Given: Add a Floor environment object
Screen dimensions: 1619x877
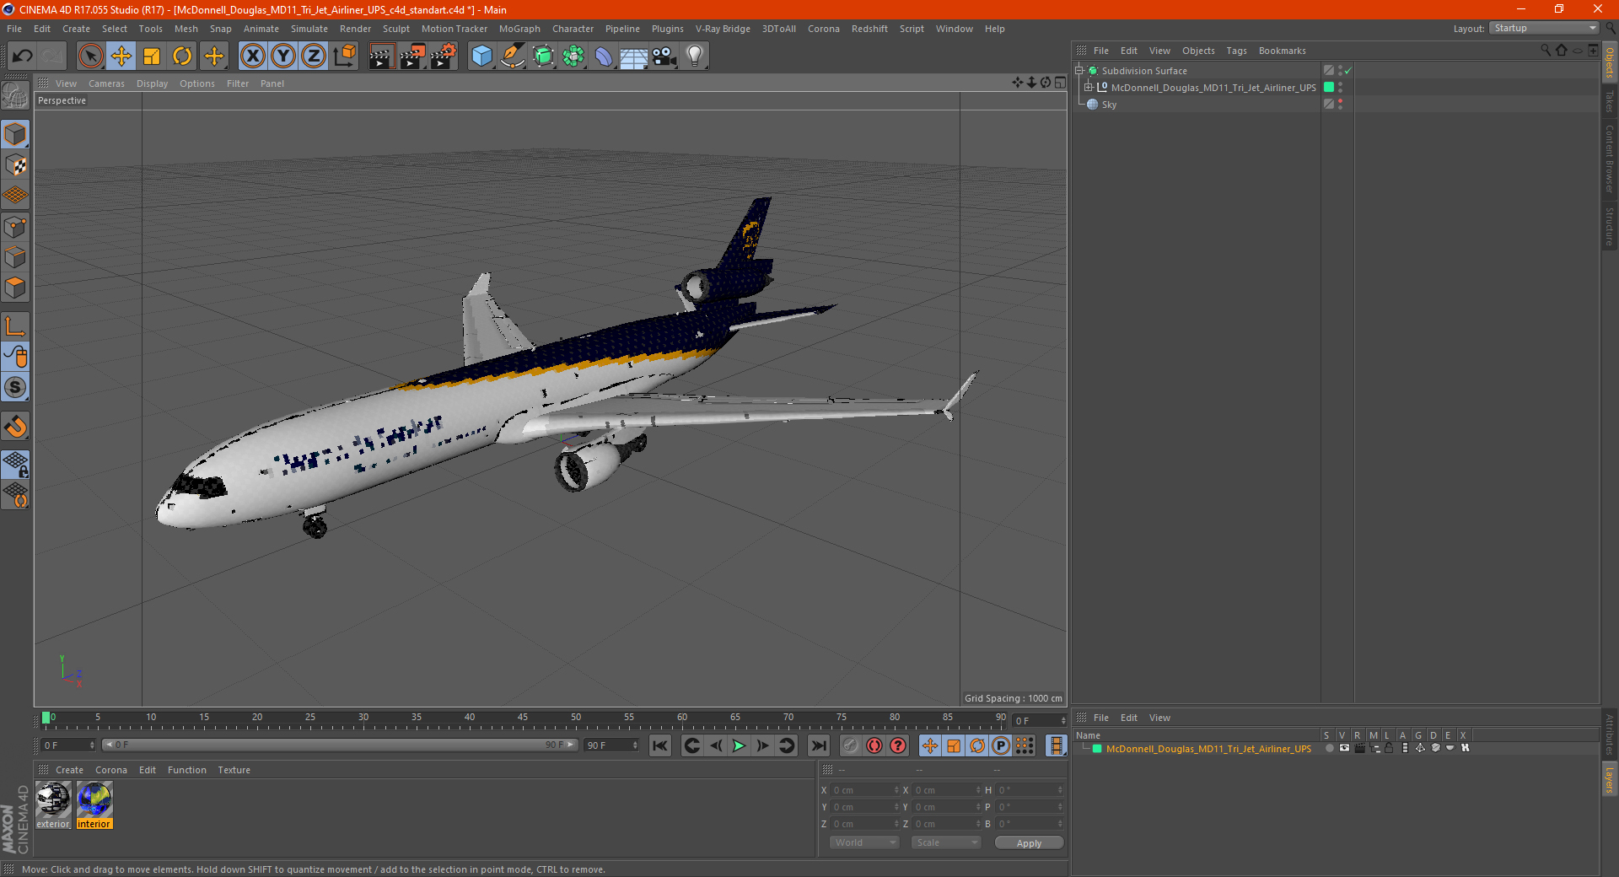Looking at the screenshot, I should pyautogui.click(x=634, y=56).
